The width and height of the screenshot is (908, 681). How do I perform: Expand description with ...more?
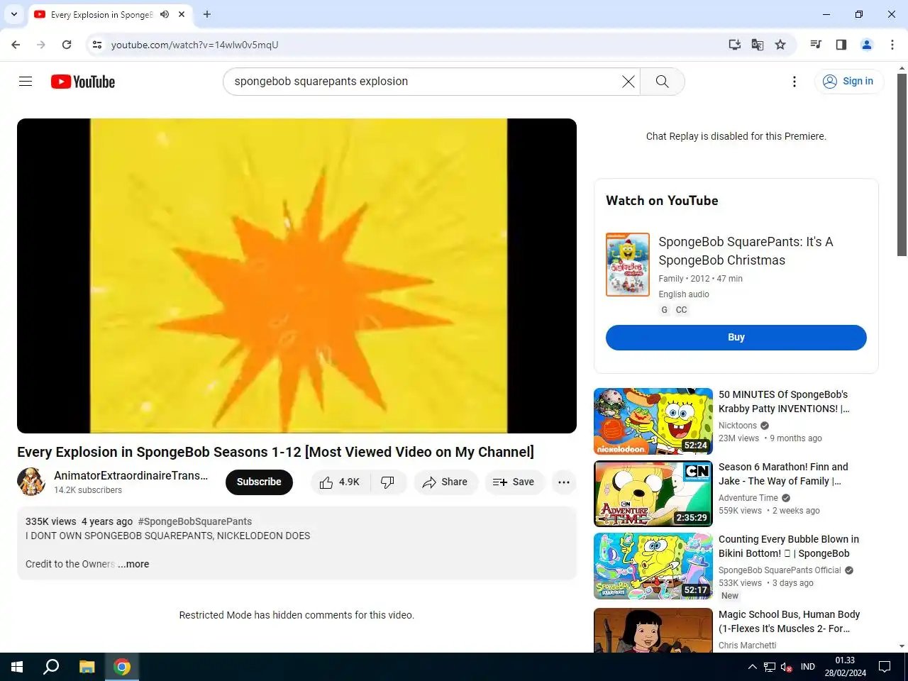click(x=133, y=565)
